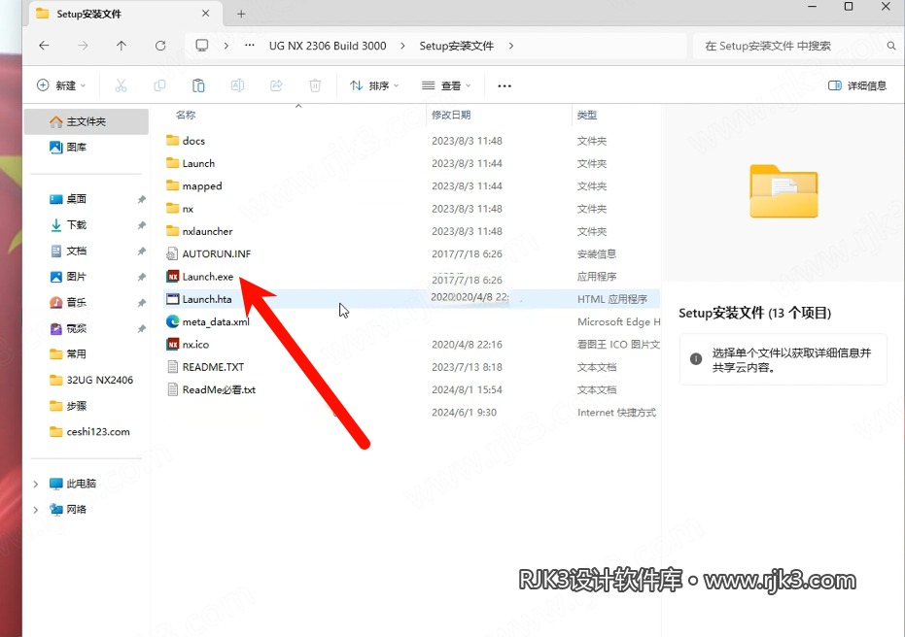Expand chevron after the monitor icon in address bar
This screenshot has height=637, width=905.
click(x=226, y=46)
